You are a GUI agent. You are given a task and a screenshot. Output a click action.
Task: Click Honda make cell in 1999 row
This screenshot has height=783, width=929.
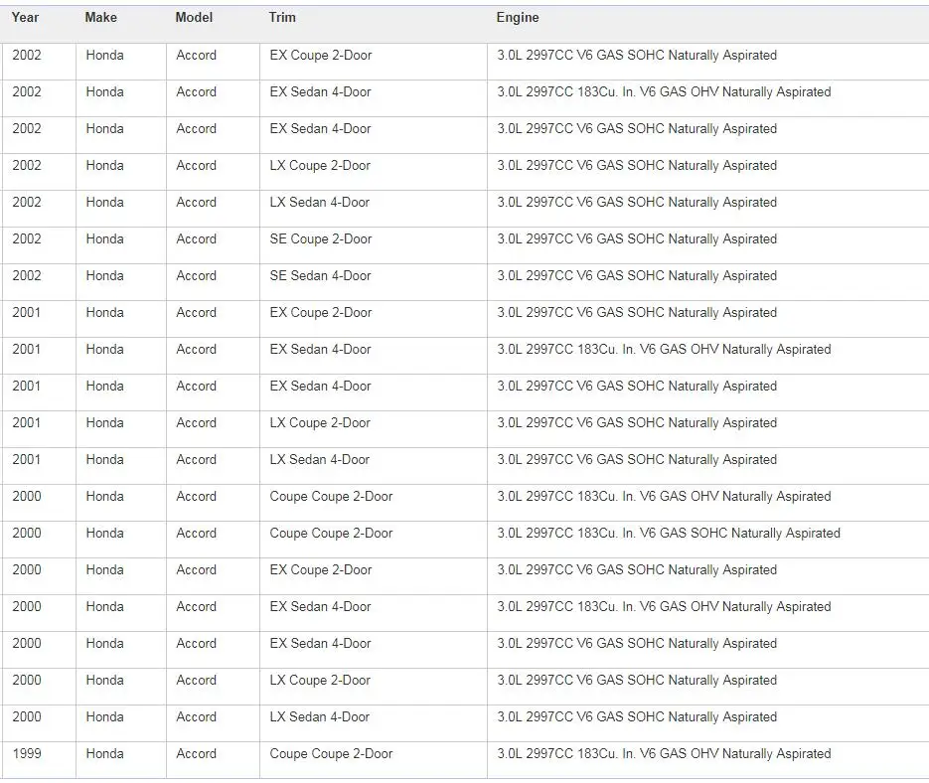click(x=121, y=760)
